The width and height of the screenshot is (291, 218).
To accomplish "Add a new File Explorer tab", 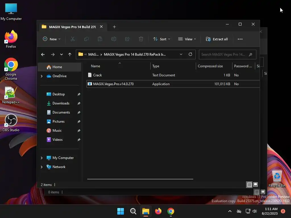I will tap(114, 27).
